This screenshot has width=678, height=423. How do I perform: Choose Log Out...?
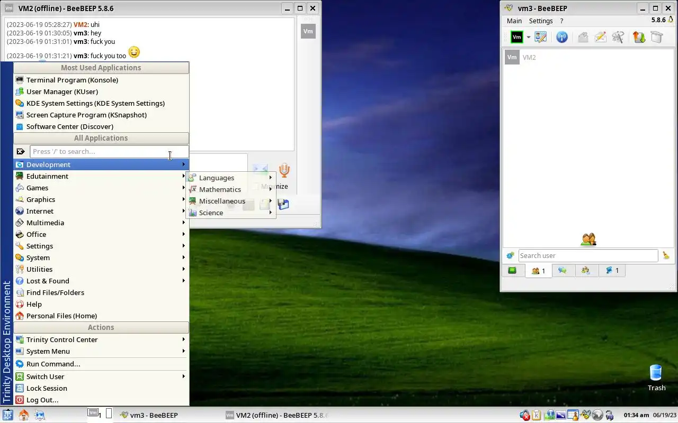101,400
